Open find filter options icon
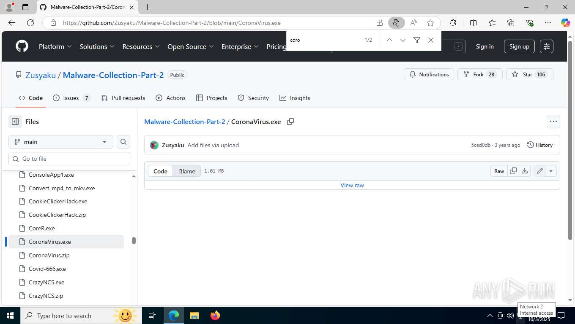The width and height of the screenshot is (575, 324). [417, 40]
